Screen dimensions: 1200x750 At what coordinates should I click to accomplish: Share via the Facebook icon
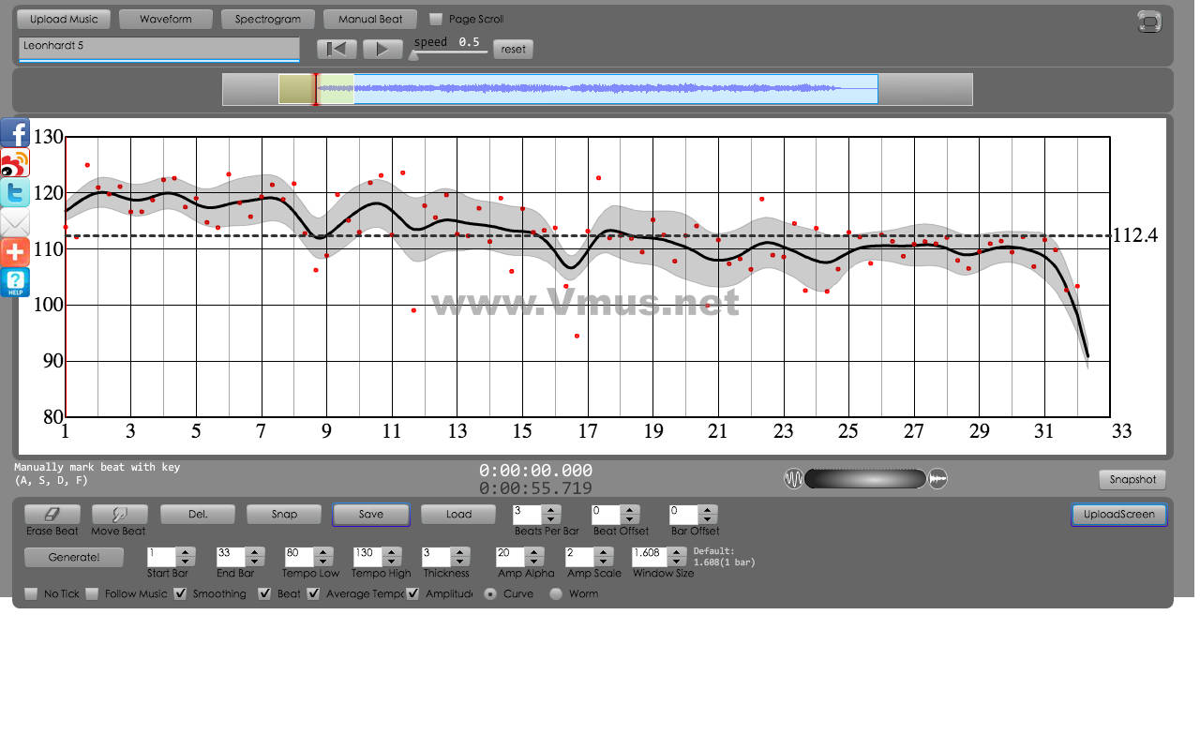coord(15,133)
